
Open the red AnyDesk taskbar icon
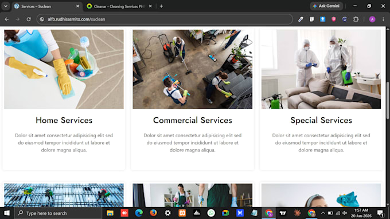[x=124, y=213]
